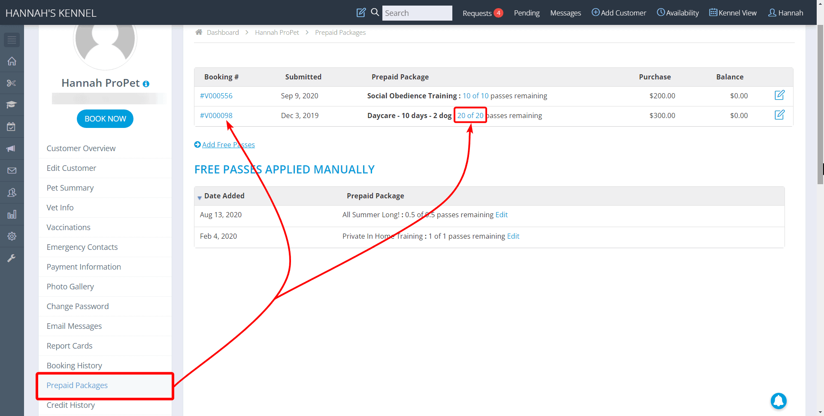Click the hamburger menu icon in sidebar

tap(12, 40)
